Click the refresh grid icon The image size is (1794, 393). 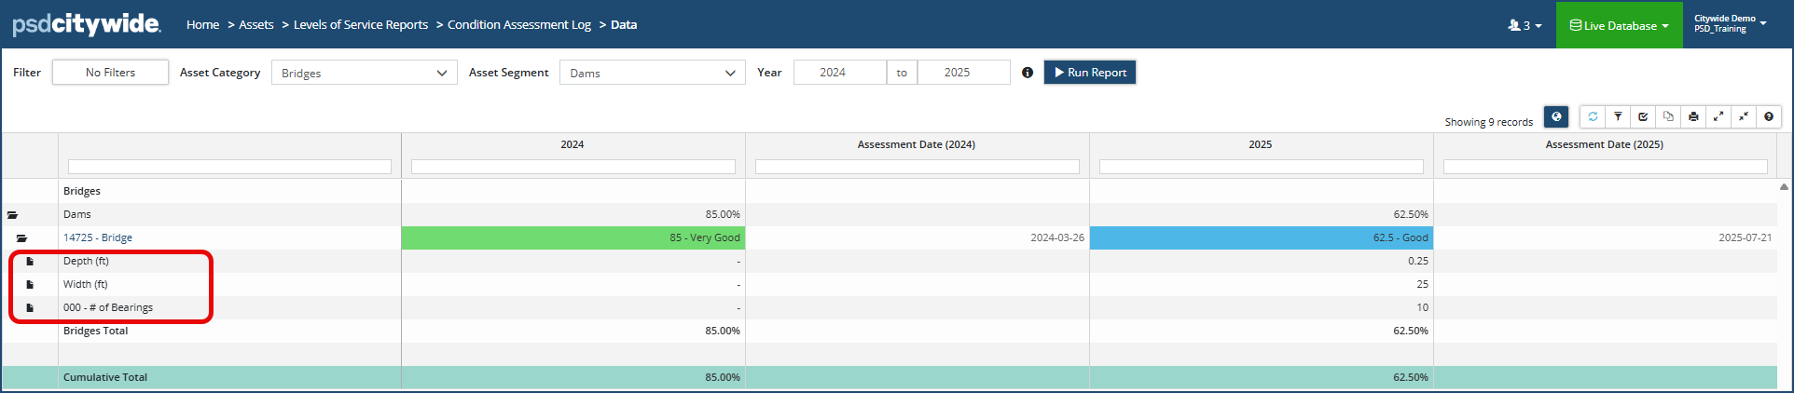1593,117
